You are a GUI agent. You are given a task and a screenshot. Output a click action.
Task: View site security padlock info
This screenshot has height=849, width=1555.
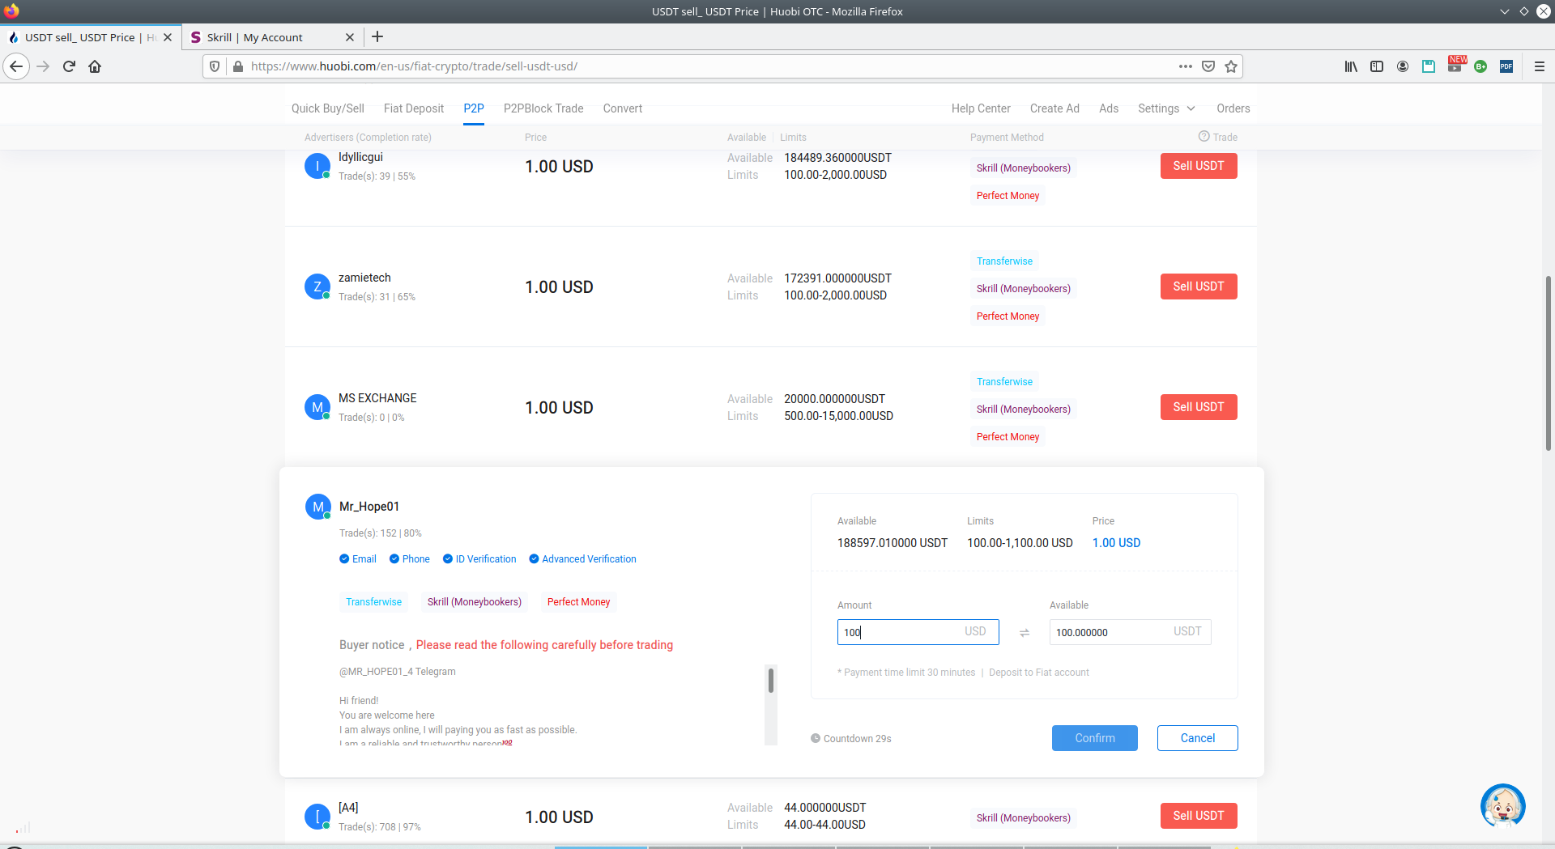tap(237, 66)
